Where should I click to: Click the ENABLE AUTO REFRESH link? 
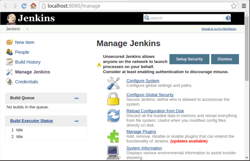[218, 29]
